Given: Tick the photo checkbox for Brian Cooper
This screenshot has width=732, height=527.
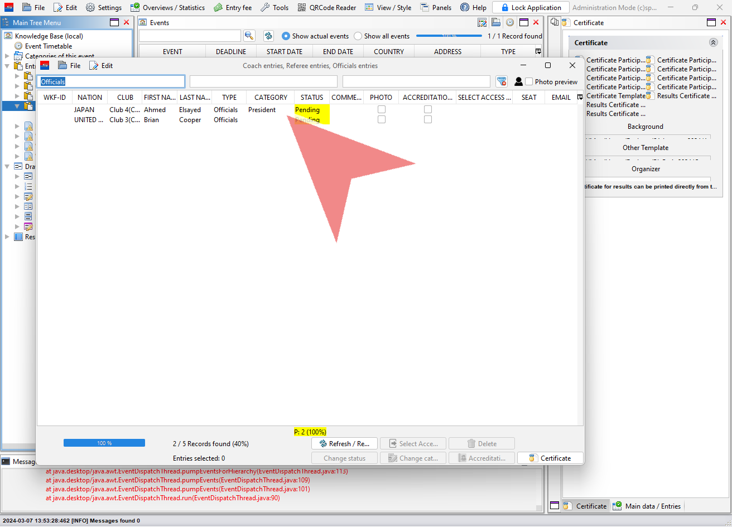Looking at the screenshot, I should point(382,120).
